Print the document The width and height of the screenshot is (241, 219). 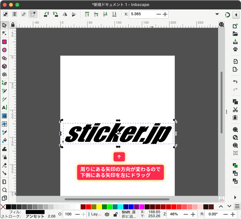(235, 49)
